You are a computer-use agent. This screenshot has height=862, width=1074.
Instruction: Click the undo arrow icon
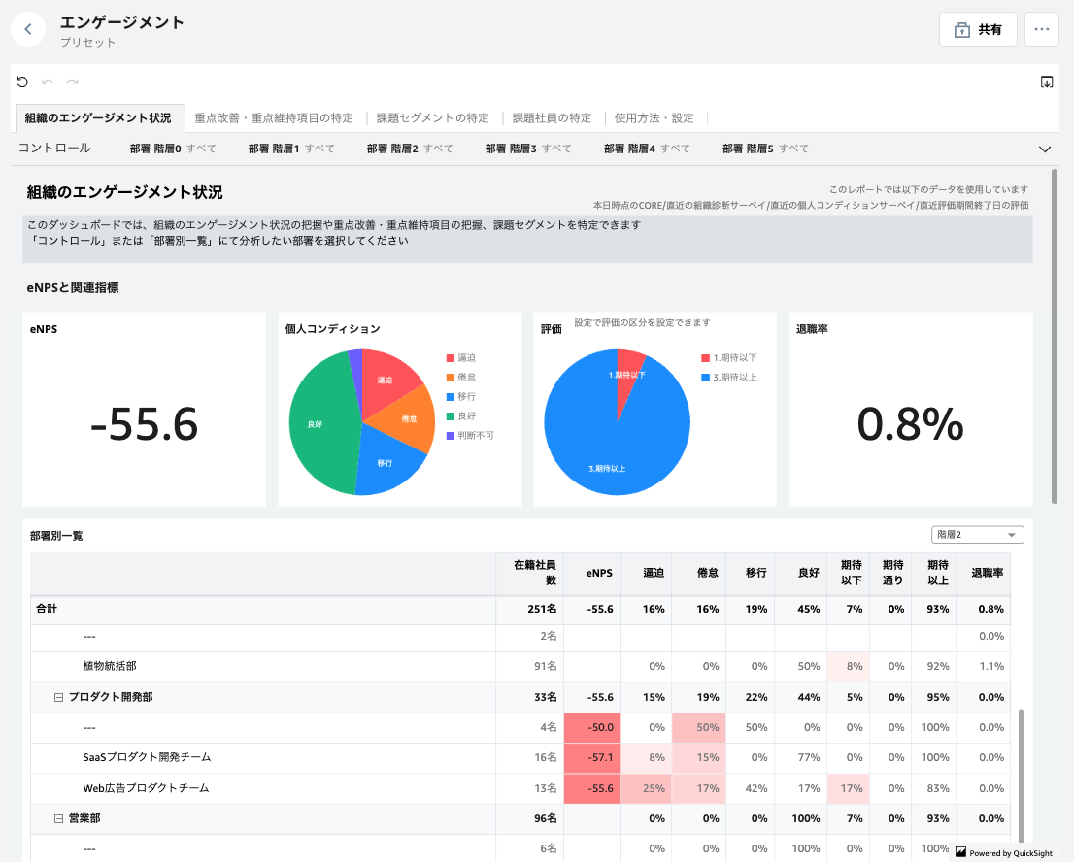pos(48,83)
